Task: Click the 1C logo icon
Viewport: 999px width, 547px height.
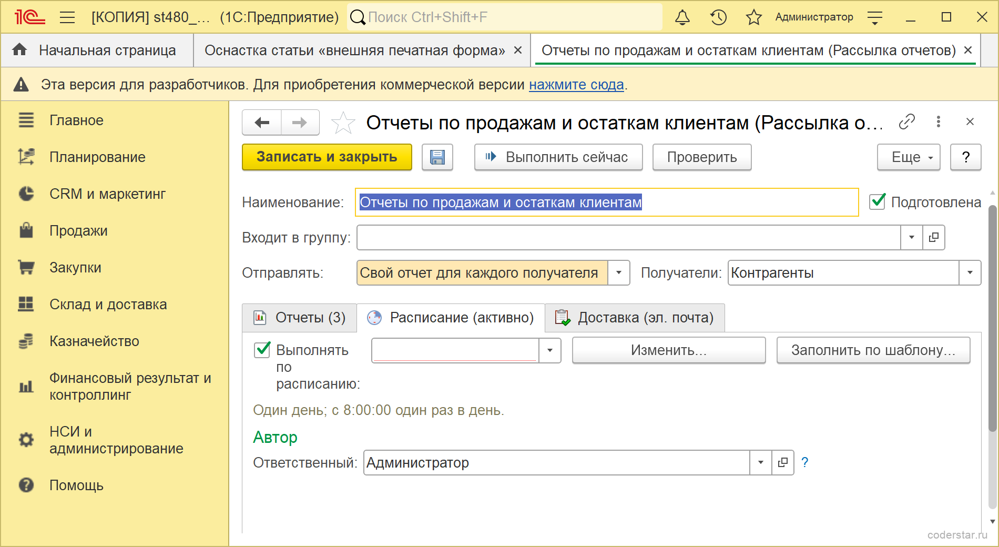Action: 30,17
